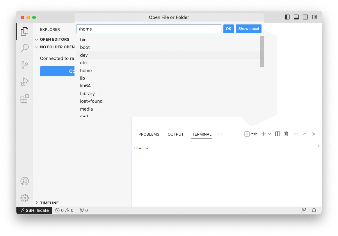The height and width of the screenshot is (236, 338).
Task: Open the Run and Debug view
Action: click(25, 82)
